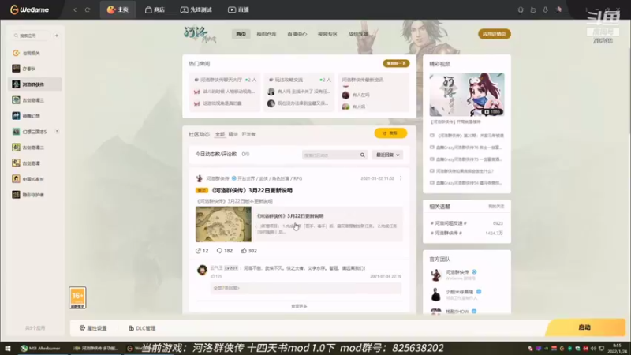Switch to the 先锋测试 tab
Image resolution: width=631 pixels, height=355 pixels.
tap(196, 9)
